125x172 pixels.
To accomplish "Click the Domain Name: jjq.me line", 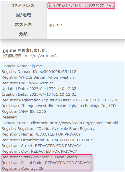I will pos(22,66).
